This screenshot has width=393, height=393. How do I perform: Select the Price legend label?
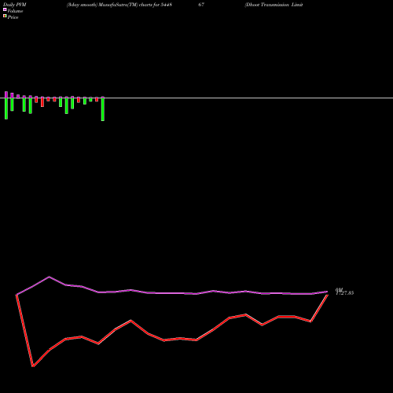coord(13,17)
